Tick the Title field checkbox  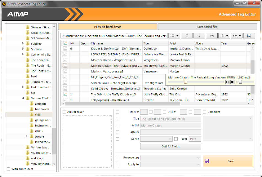(x=117, y=119)
